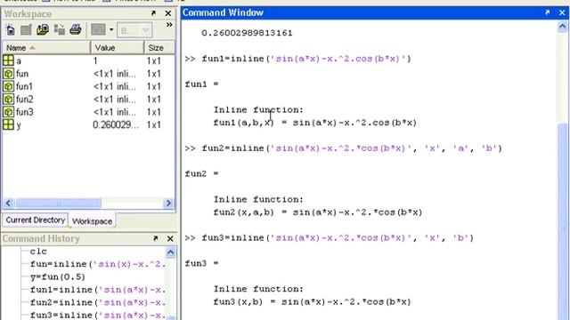The height and width of the screenshot is (320, 570).
Task: Click the '<1x1 inli...' value of fun
Action: pos(115,74)
